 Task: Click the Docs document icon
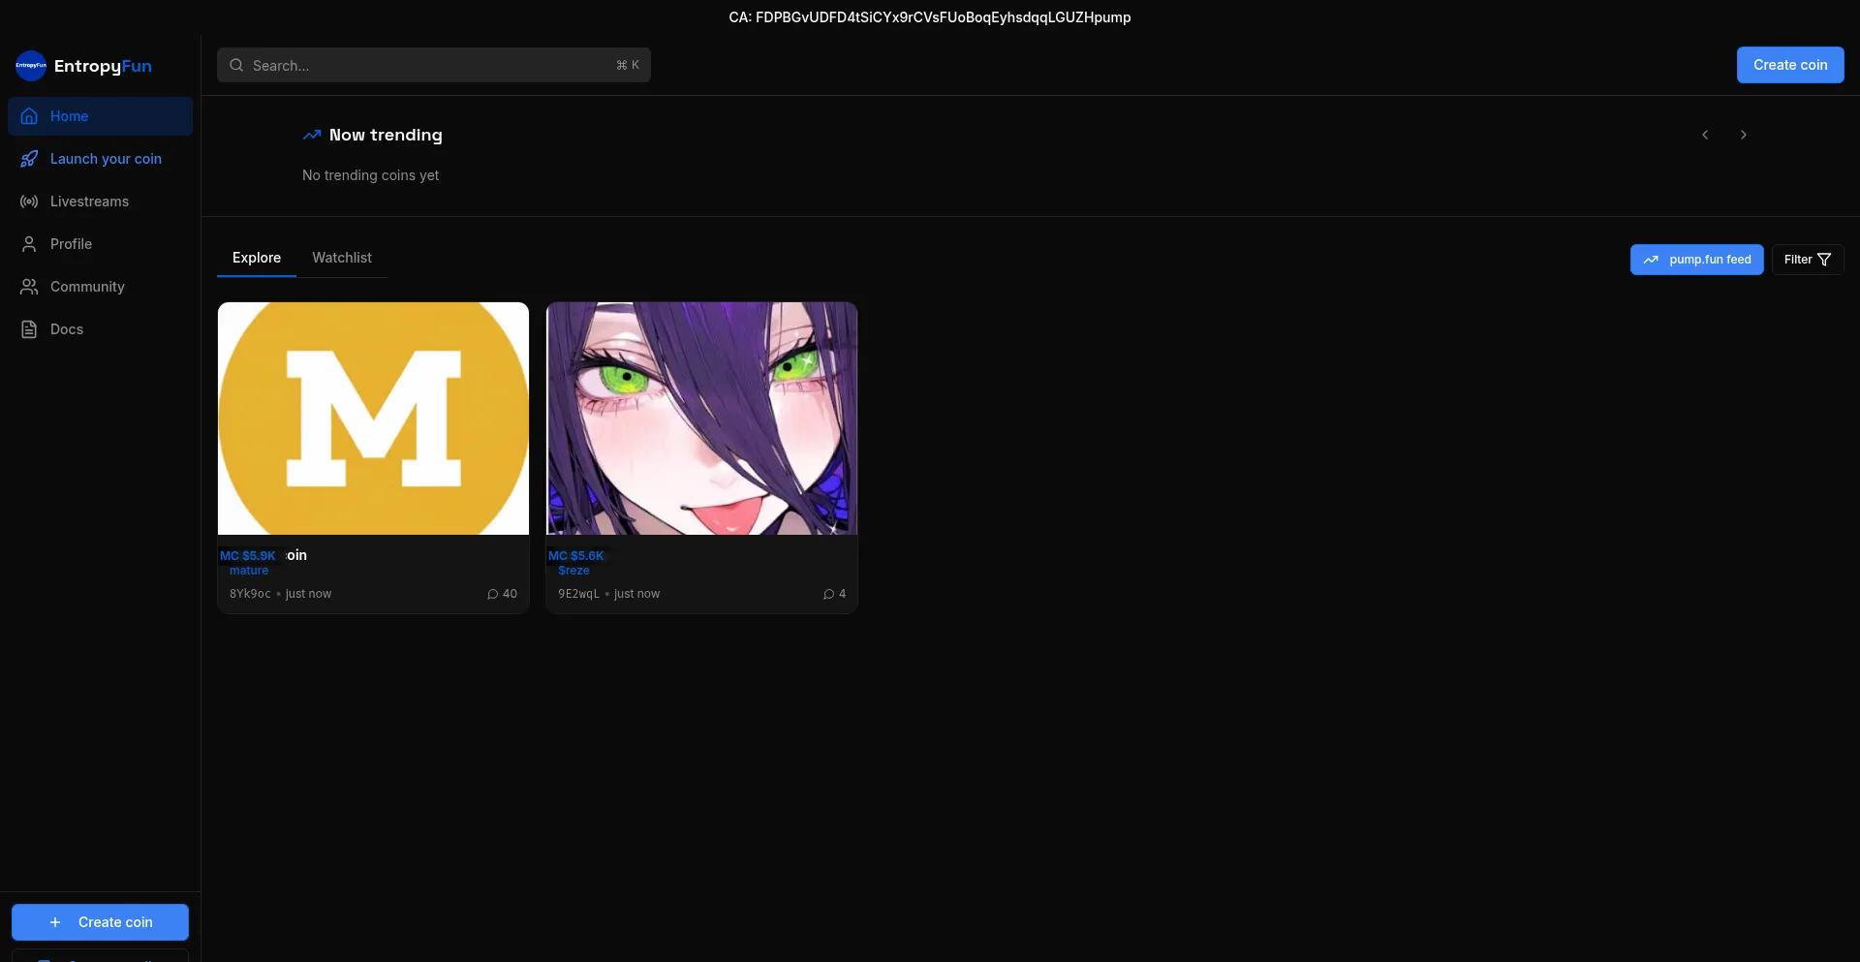tap(29, 328)
